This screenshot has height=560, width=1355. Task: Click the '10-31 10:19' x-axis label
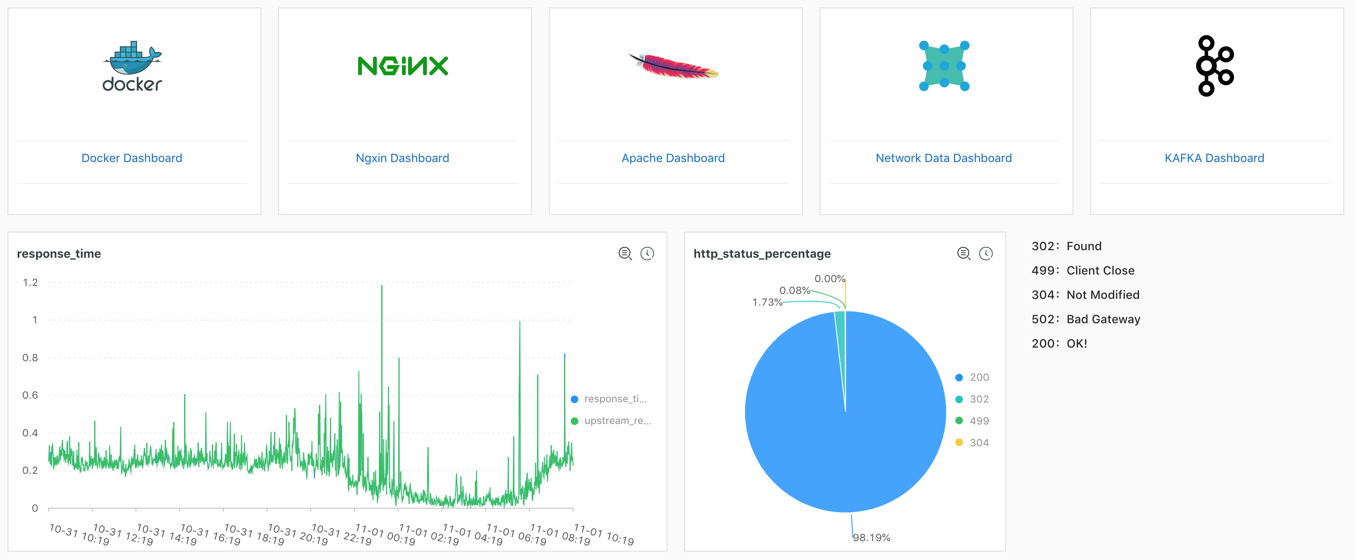coord(79,534)
